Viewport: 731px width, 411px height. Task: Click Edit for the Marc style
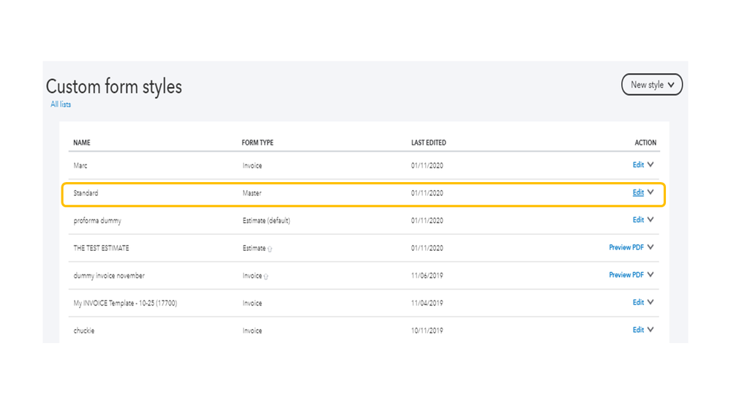click(x=638, y=165)
